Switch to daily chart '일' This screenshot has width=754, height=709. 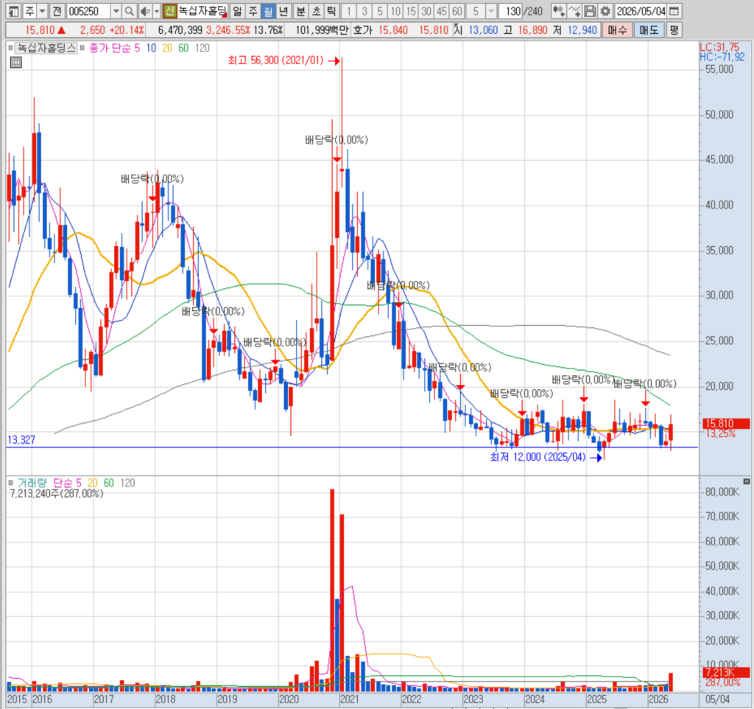point(237,11)
